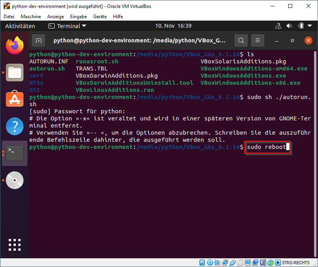
Task: Open the system status menu arrow
Action: coord(310,26)
